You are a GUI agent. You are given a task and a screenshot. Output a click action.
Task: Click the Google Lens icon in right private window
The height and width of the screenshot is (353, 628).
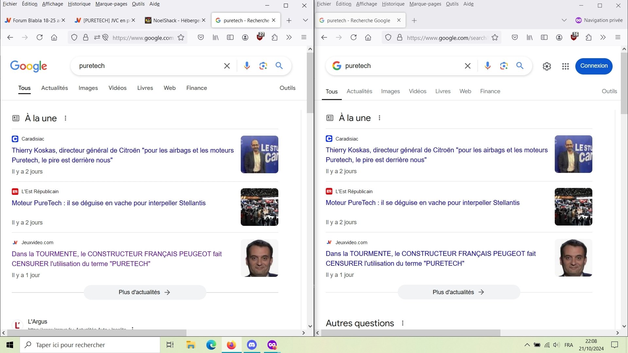click(504, 66)
